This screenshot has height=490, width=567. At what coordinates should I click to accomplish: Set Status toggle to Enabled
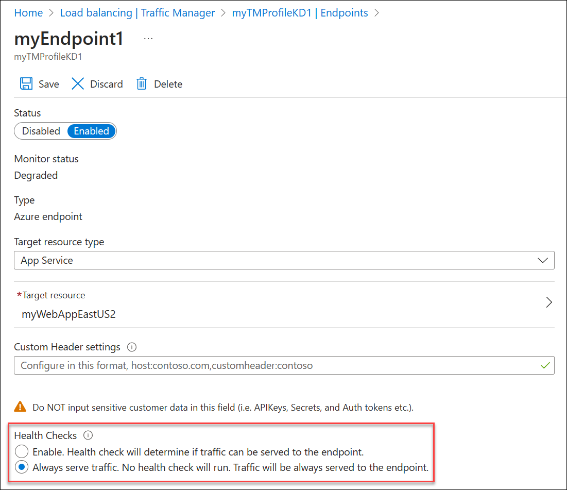pyautogui.click(x=92, y=131)
